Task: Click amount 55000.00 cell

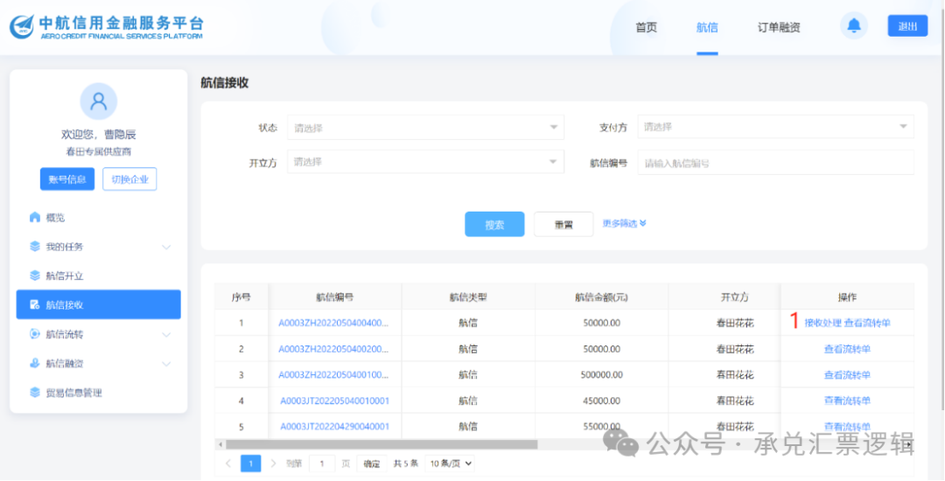Action: click(x=601, y=426)
